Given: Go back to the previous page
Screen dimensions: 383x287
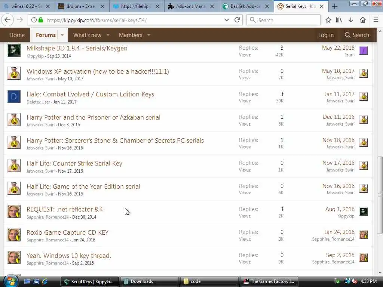Looking at the screenshot, I should point(7,20).
